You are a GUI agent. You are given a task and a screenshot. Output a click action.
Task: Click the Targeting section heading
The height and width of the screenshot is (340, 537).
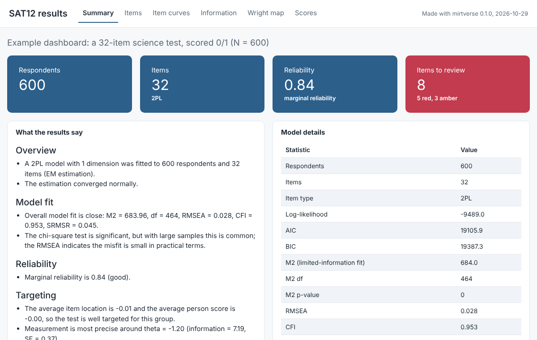tap(36, 295)
